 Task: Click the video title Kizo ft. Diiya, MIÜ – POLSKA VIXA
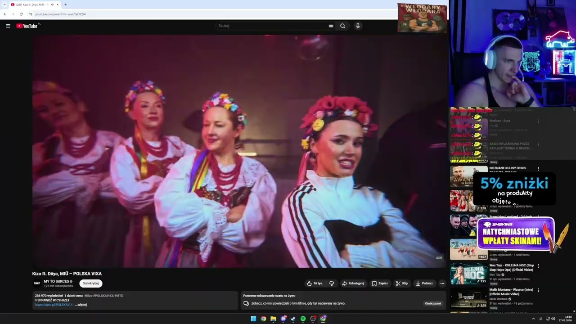tap(67, 274)
